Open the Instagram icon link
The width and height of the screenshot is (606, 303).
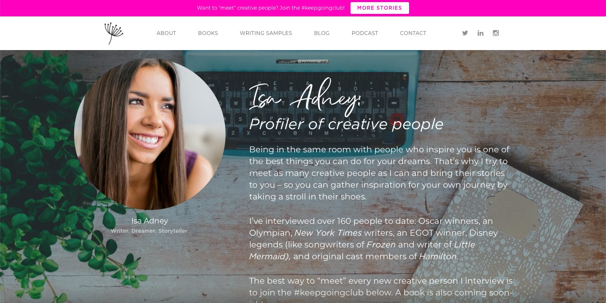point(496,33)
